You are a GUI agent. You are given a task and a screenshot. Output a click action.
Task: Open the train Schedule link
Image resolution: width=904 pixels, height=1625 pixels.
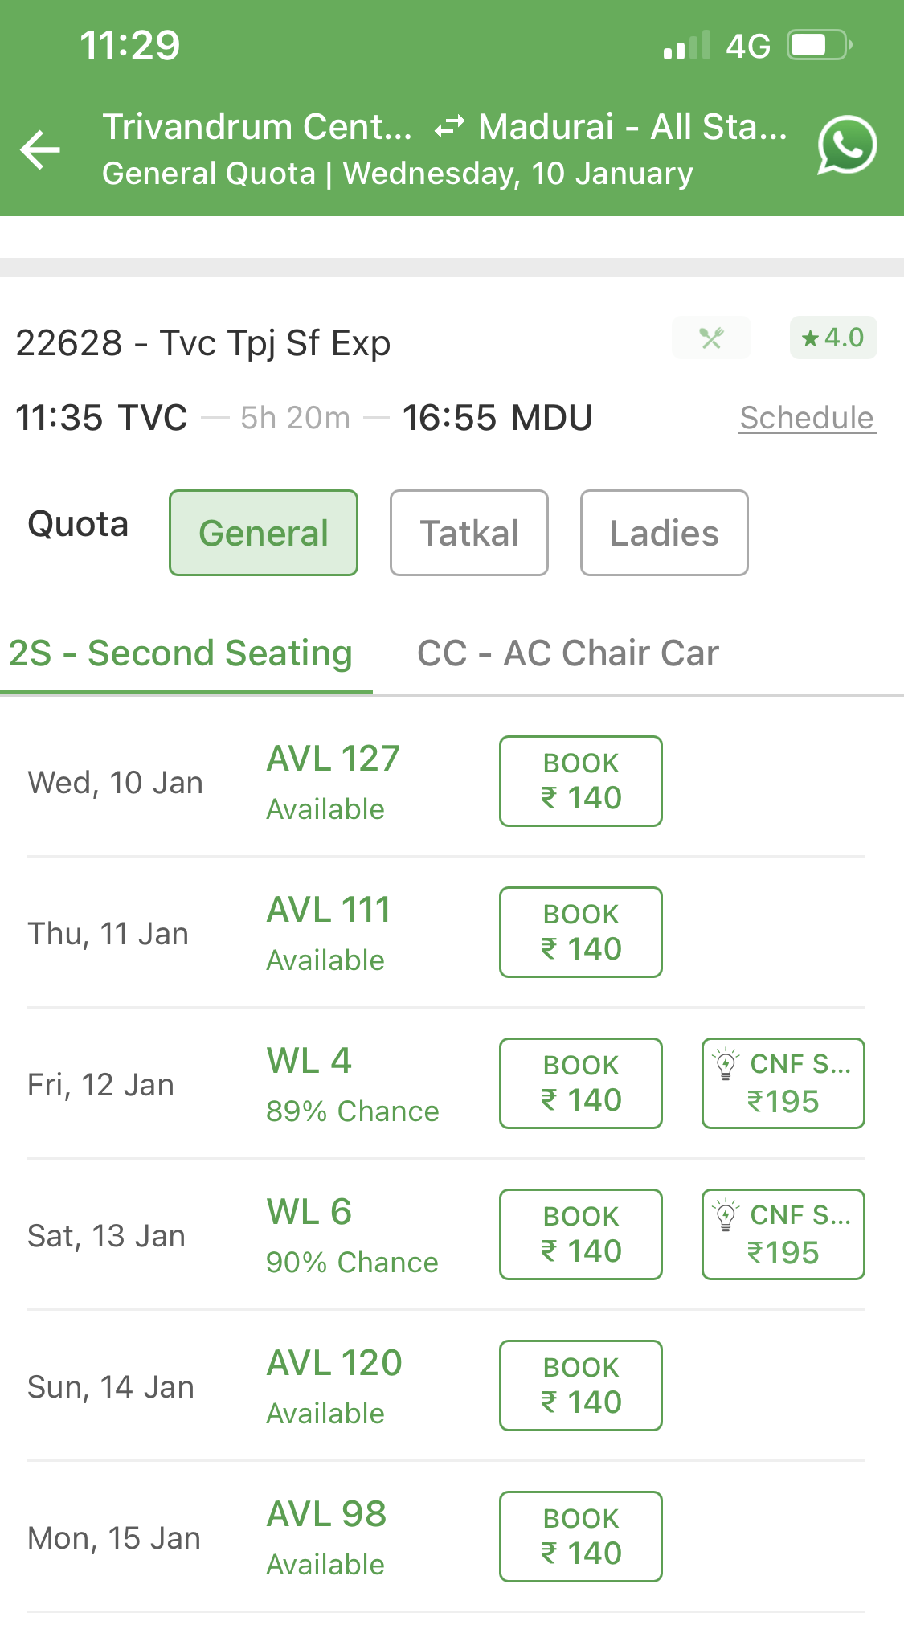(x=807, y=418)
